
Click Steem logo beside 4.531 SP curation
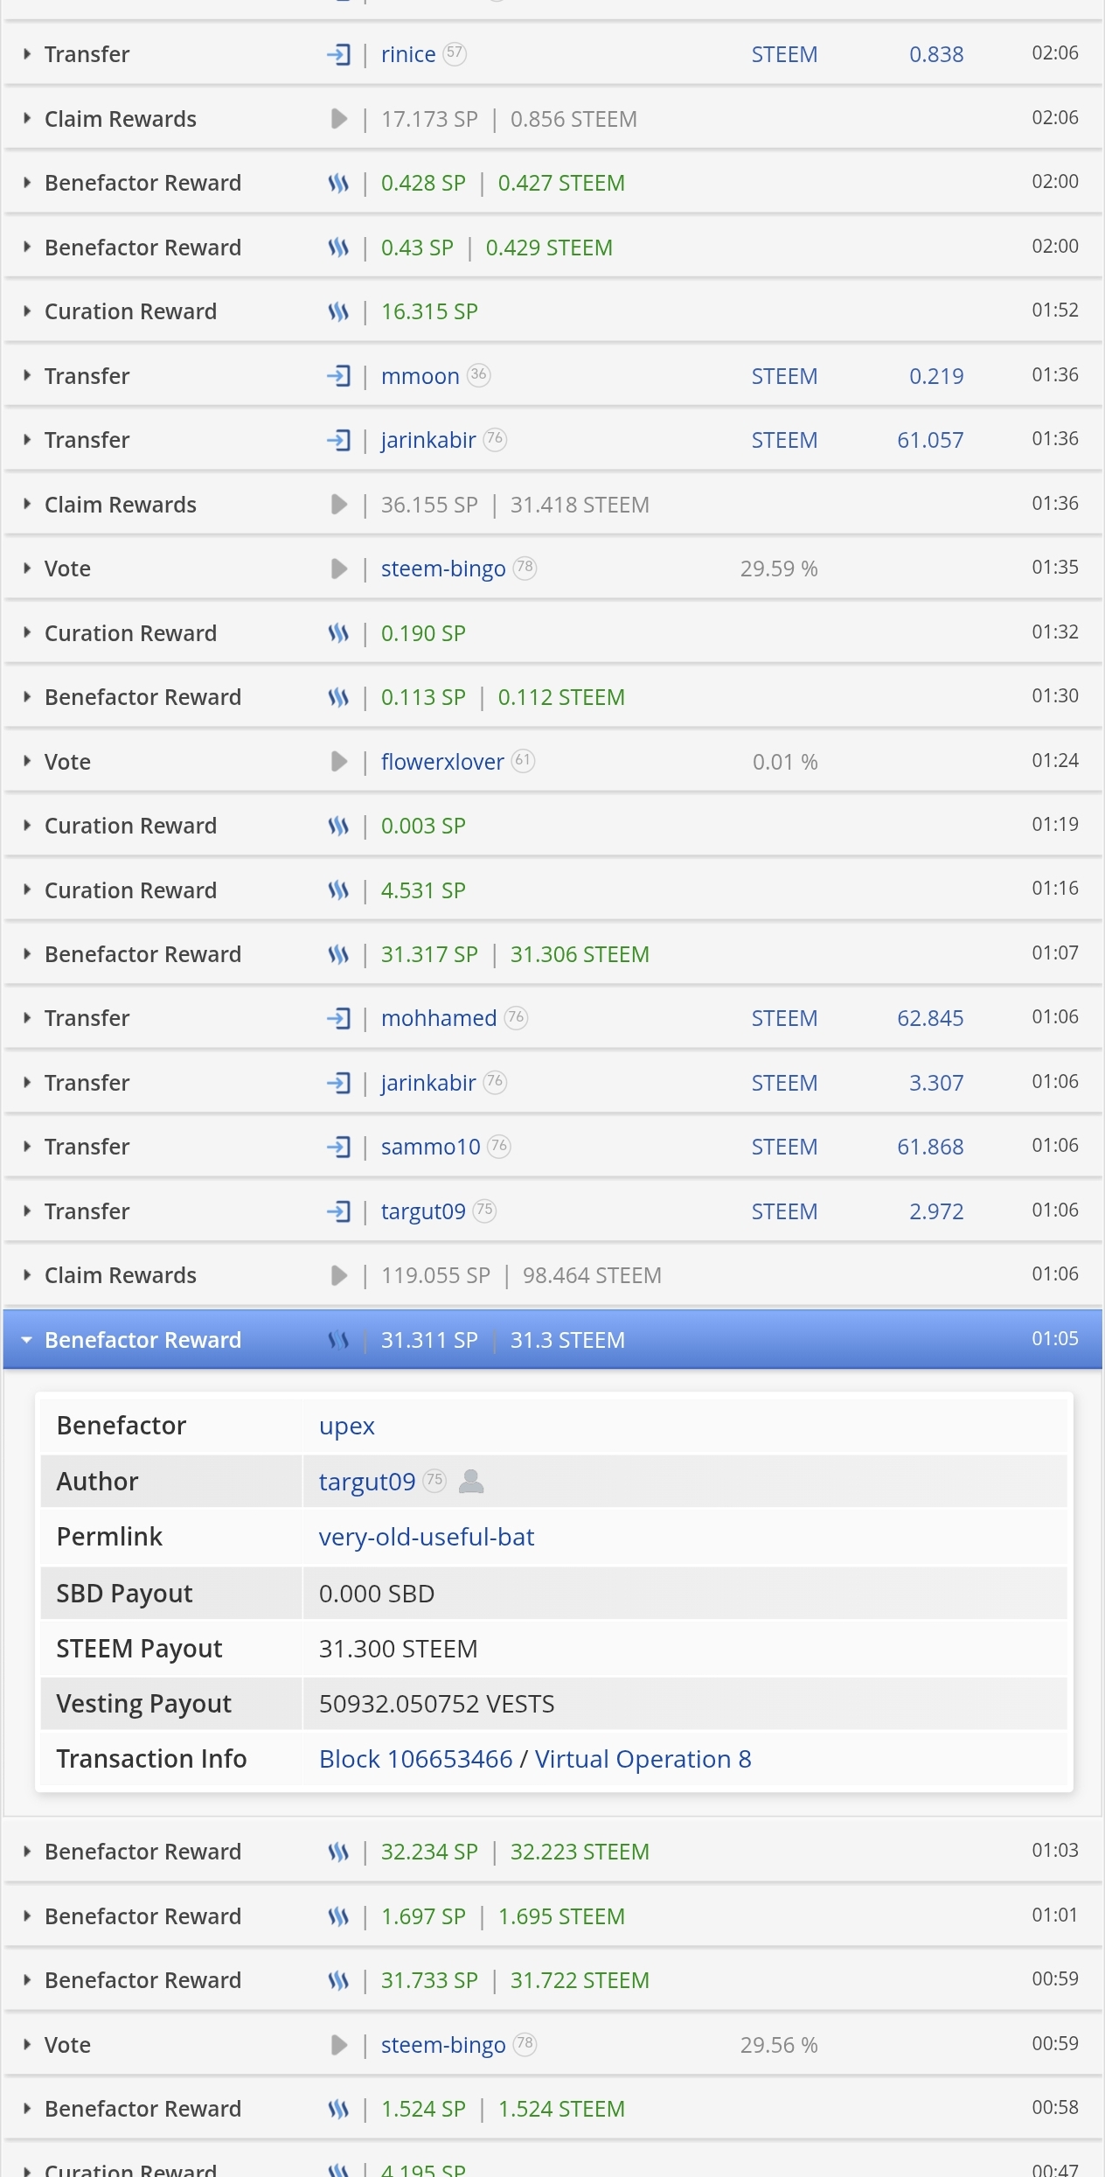coord(338,890)
